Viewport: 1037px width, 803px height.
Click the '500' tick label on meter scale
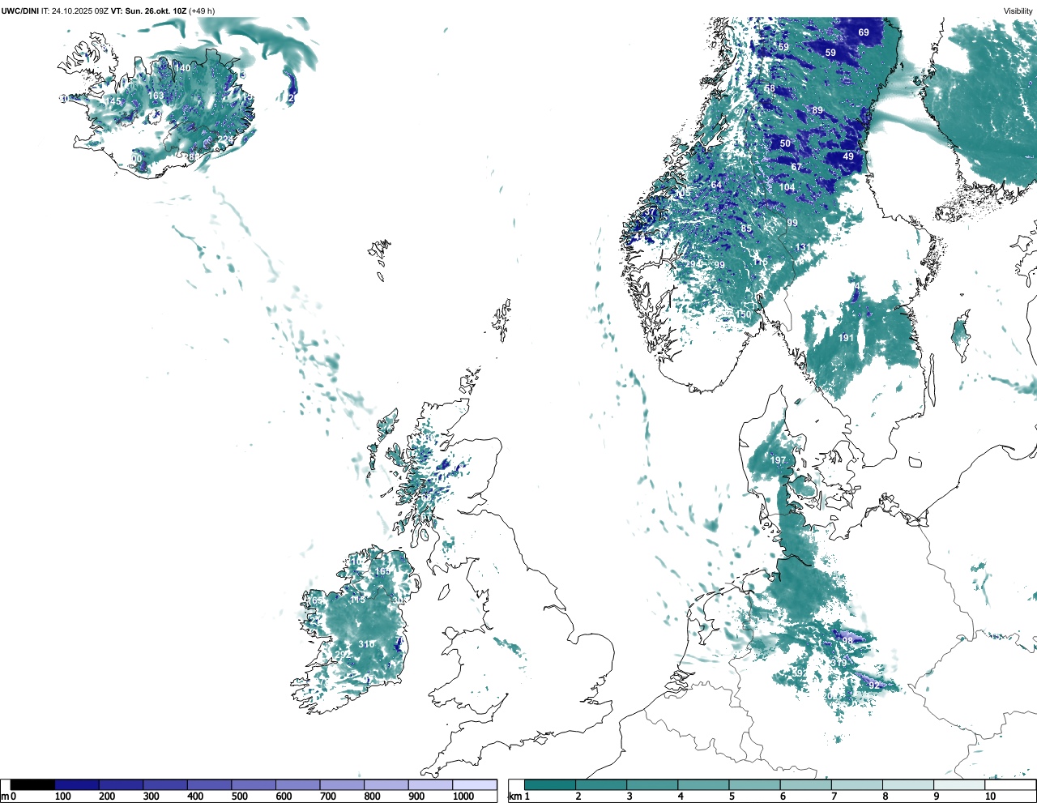(240, 797)
